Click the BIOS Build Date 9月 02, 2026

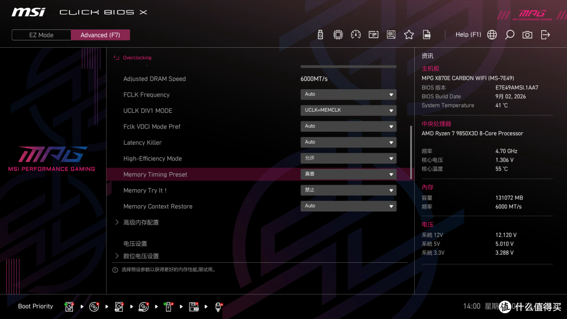click(x=510, y=97)
